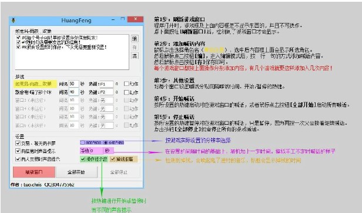Click the 第1步 heading in instructions
Image resolution: width=362 pixels, height=213 pixels.
pos(179,19)
